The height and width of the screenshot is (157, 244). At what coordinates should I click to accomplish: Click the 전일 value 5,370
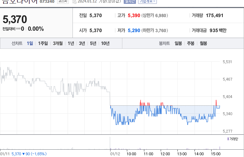tap(96, 15)
